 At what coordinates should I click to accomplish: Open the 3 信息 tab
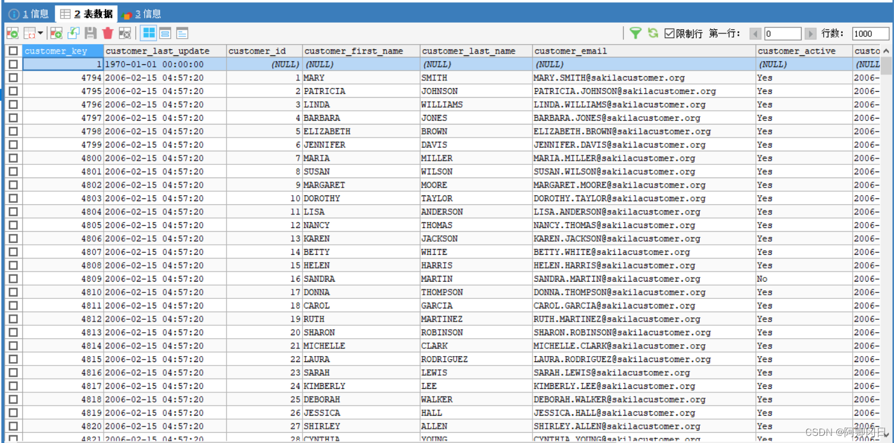coord(141,14)
